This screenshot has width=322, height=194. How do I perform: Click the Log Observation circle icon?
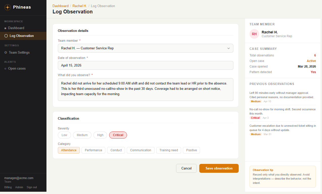coord(6,36)
